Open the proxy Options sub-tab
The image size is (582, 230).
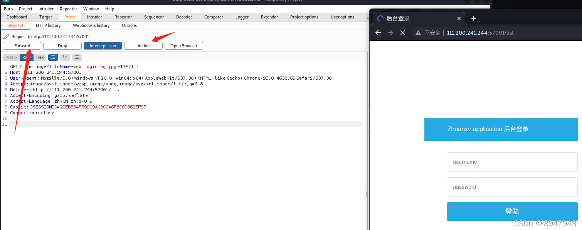click(129, 25)
